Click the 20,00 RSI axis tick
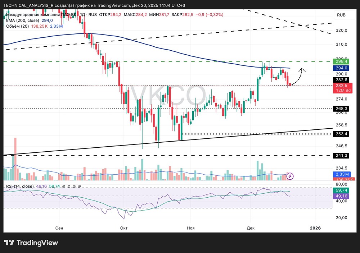 (341, 218)
